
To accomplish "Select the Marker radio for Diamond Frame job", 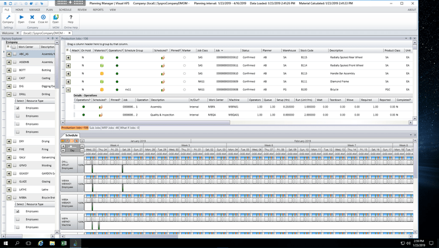I will click(184, 82).
